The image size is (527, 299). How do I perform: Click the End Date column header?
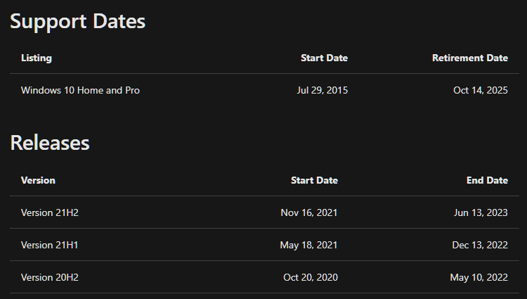point(488,180)
